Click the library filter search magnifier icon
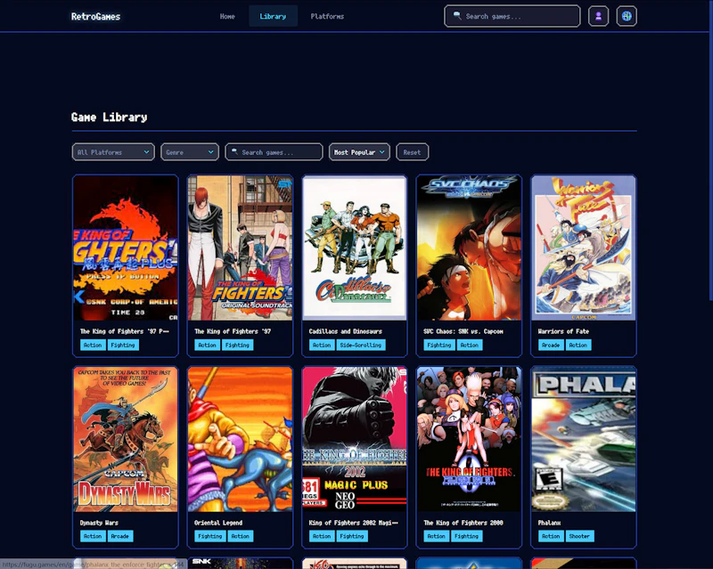 coord(234,151)
